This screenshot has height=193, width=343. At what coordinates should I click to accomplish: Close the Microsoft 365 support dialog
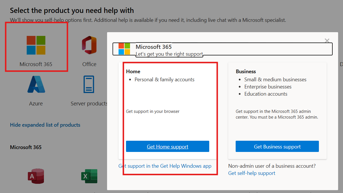point(327,41)
